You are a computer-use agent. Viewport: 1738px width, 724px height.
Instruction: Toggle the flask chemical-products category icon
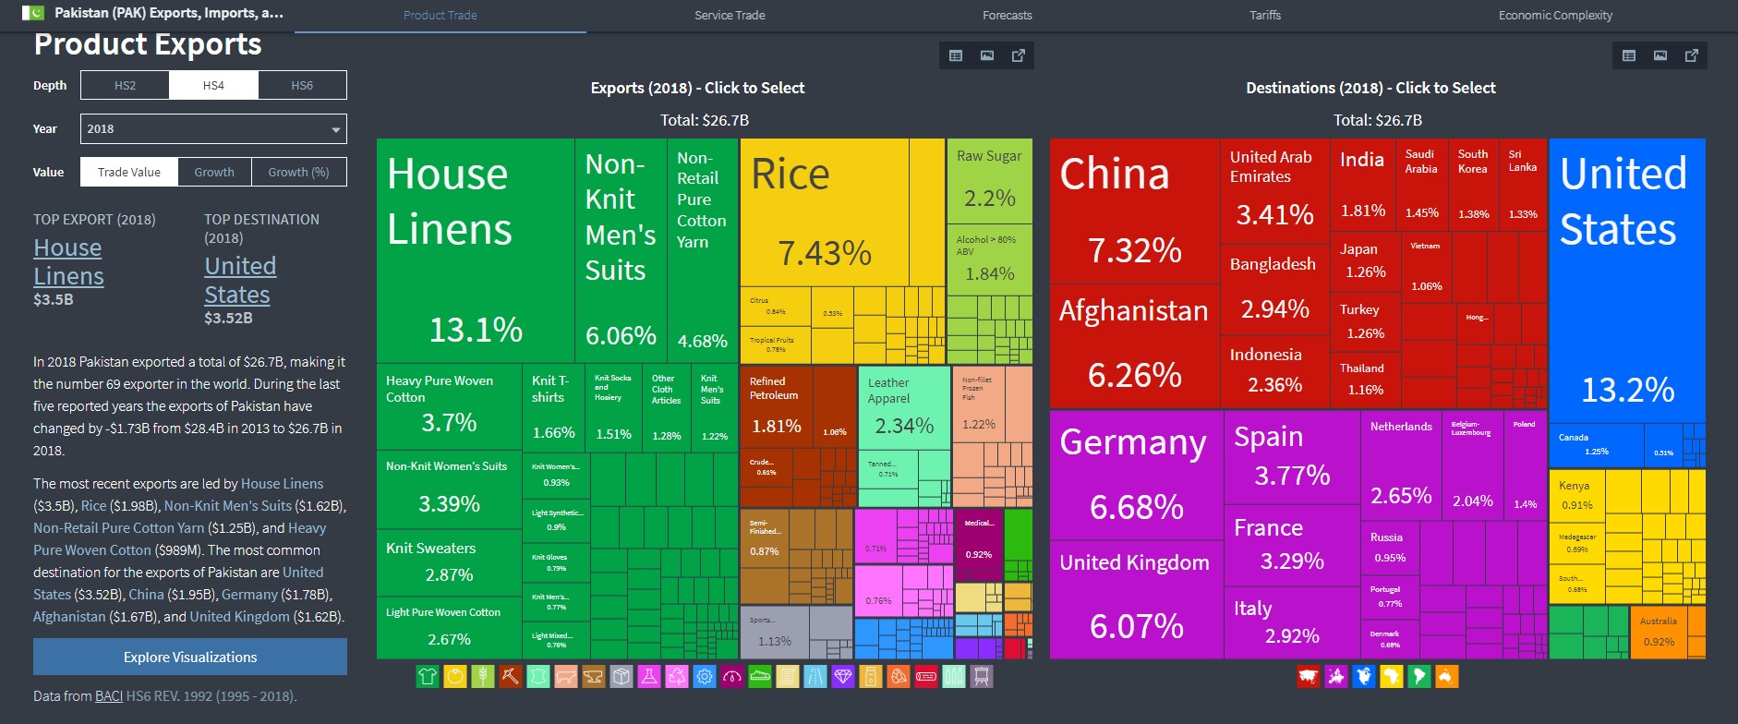click(x=649, y=677)
